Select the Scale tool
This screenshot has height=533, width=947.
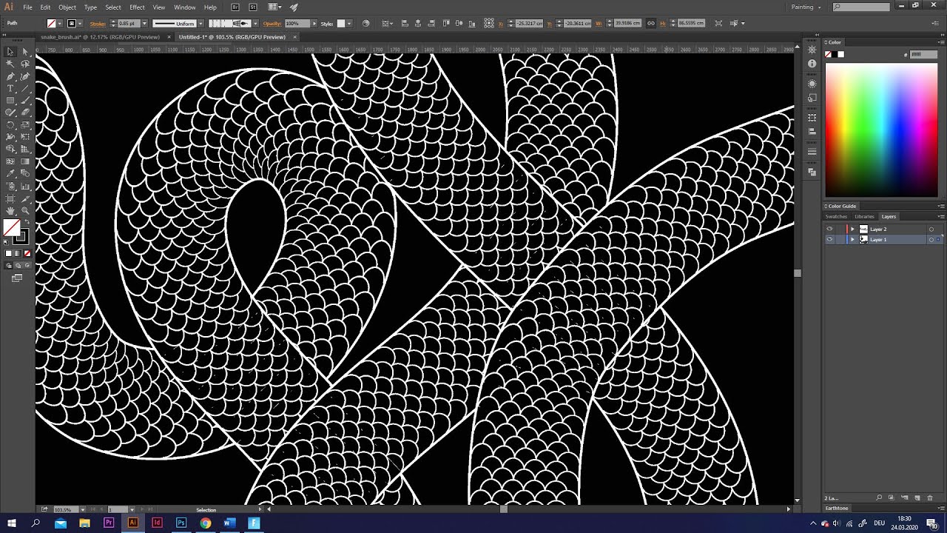point(25,125)
